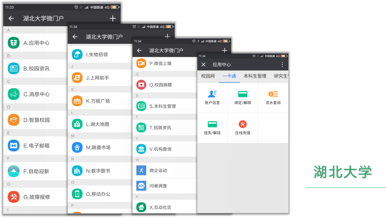Tap the F.自助迎新 mountain icon

coord(14,171)
